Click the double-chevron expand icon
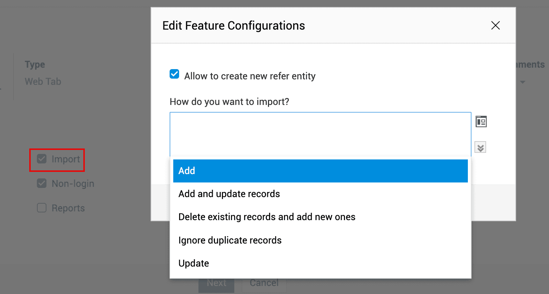This screenshot has width=549, height=294. point(480,147)
